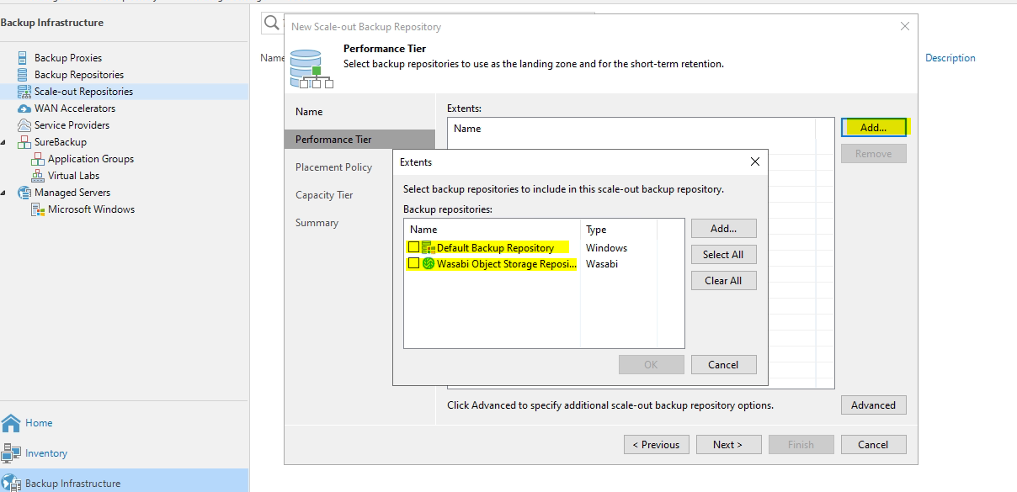Click the Home icon in navigation pane
The image size is (1017, 492).
point(11,423)
